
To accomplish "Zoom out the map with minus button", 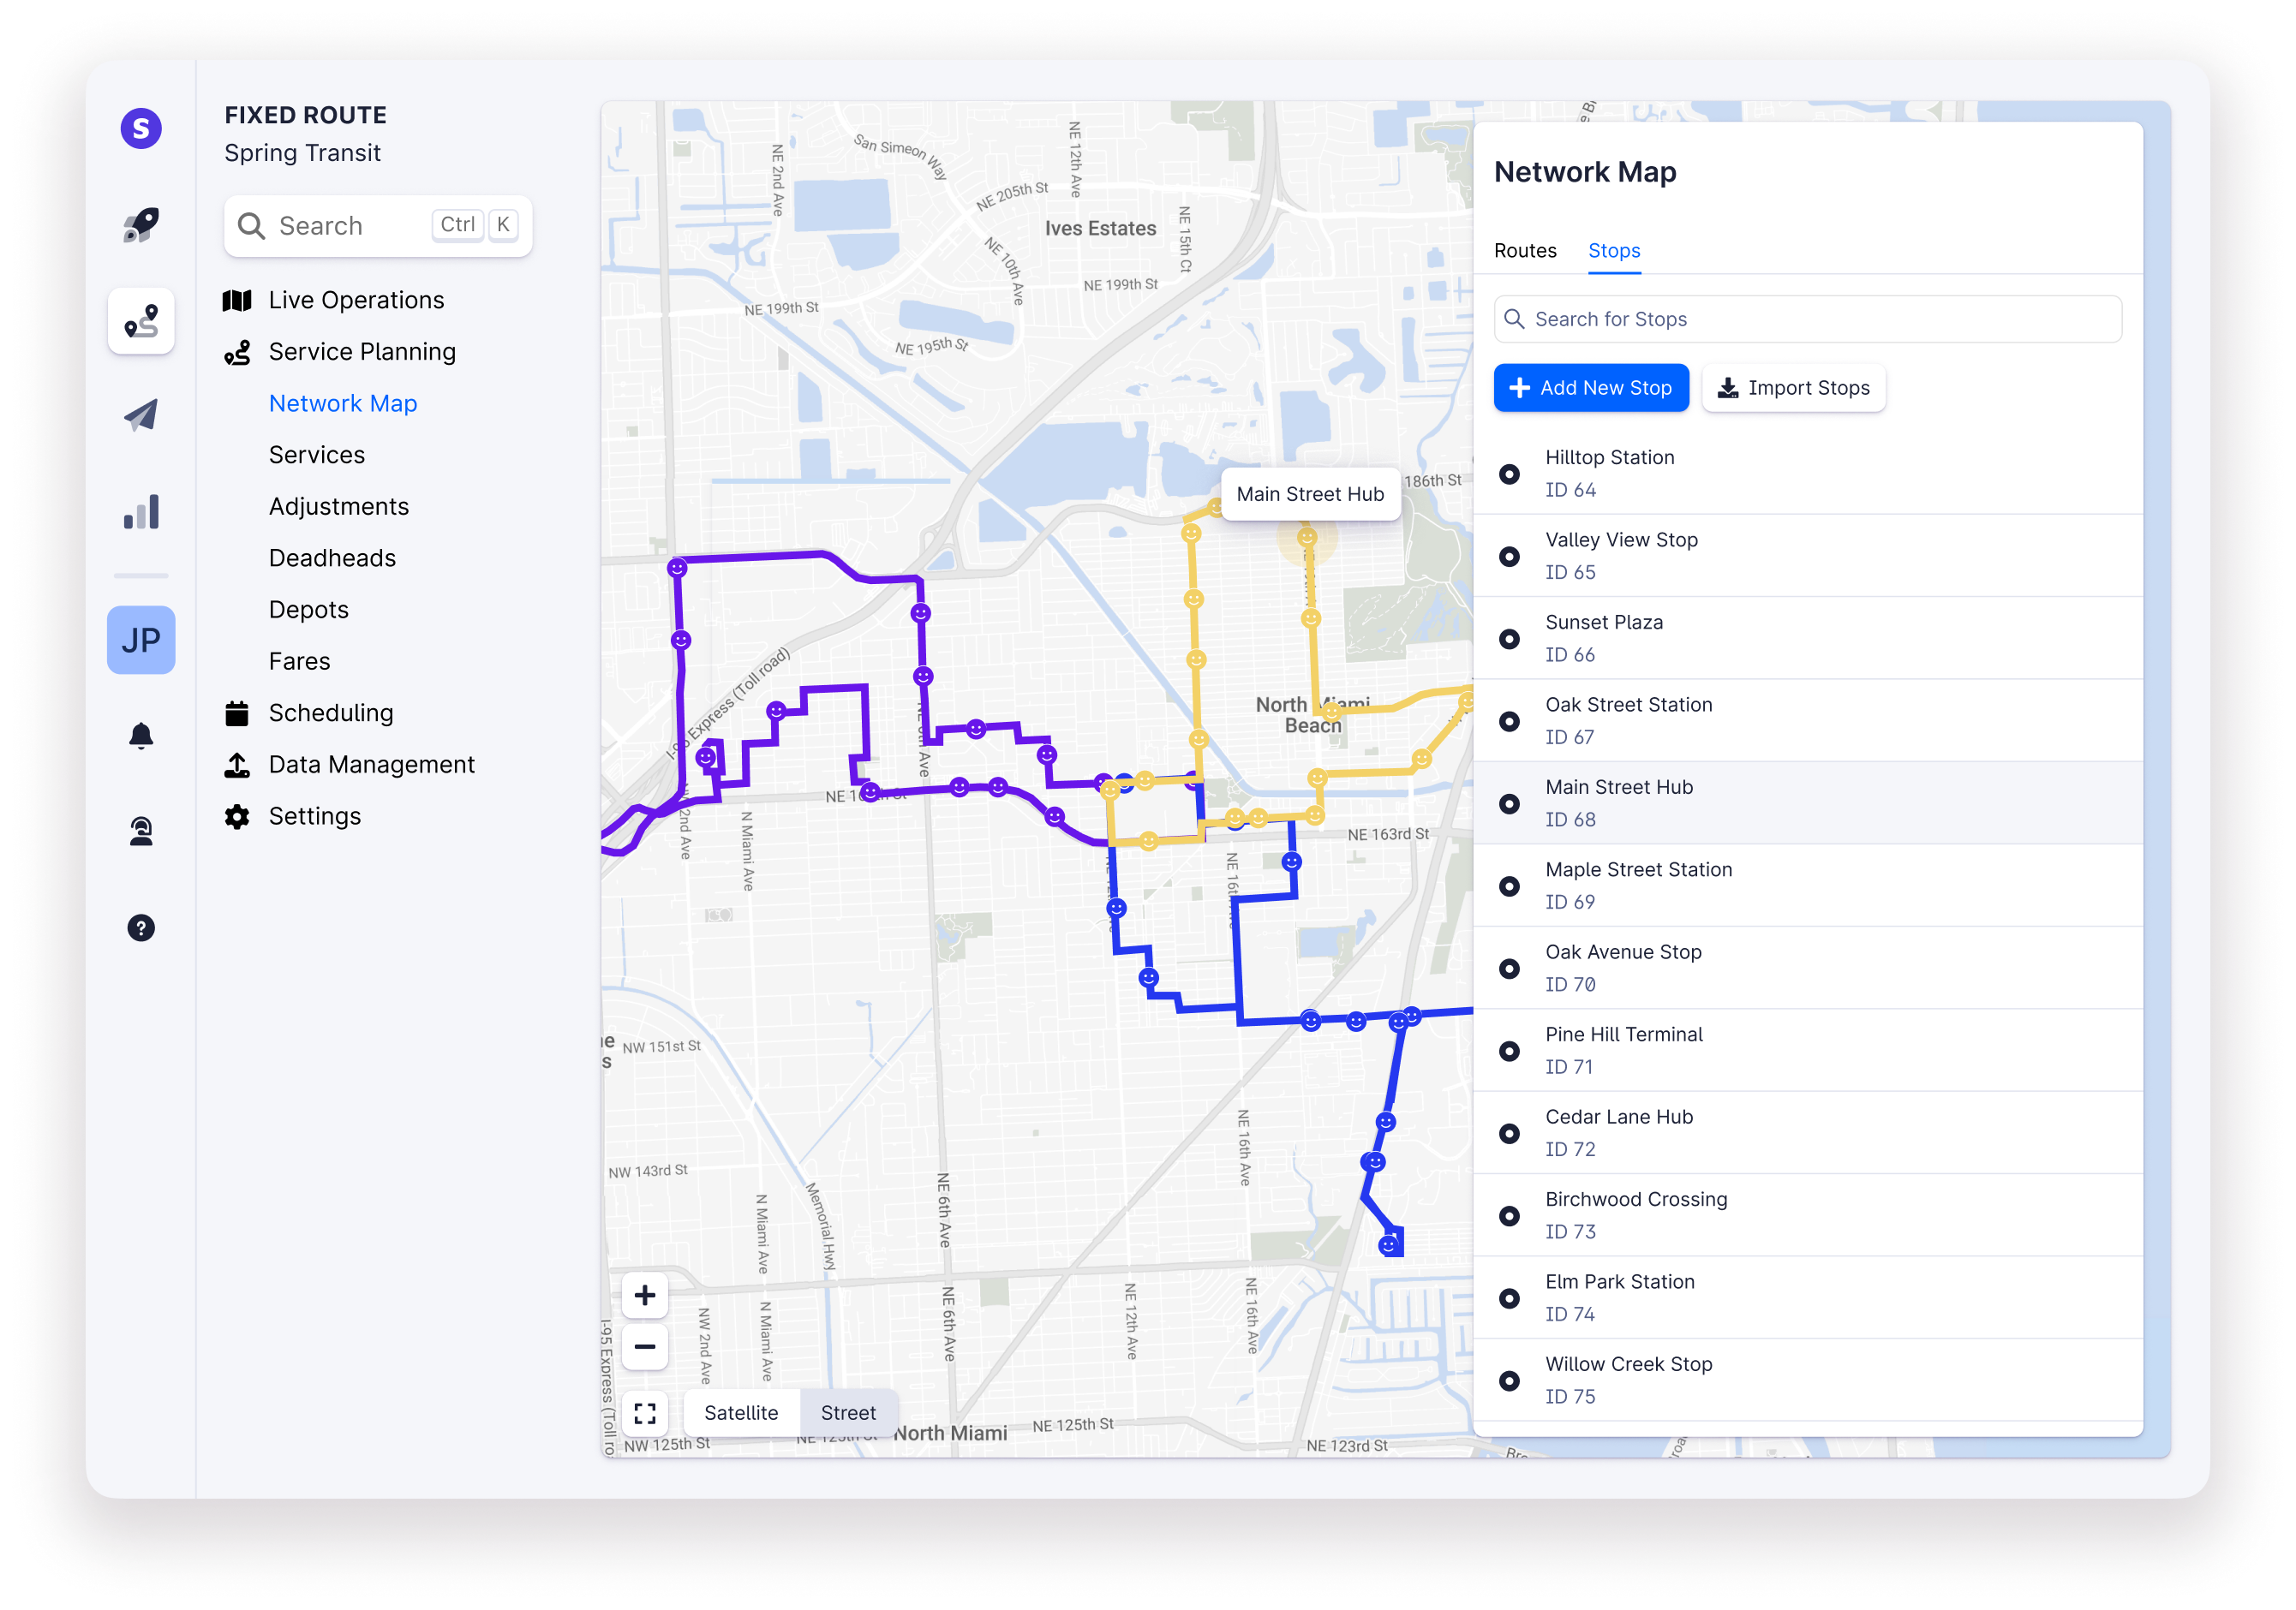I will 645,1346.
